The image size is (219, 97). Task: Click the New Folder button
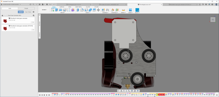coord(28,12)
